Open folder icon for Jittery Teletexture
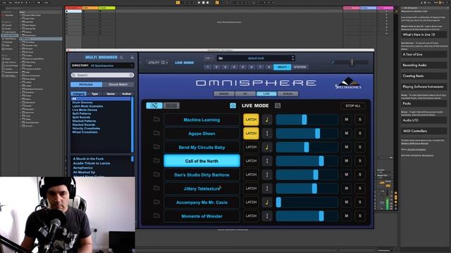Image resolution: width=451 pixels, height=253 pixels. point(156,188)
